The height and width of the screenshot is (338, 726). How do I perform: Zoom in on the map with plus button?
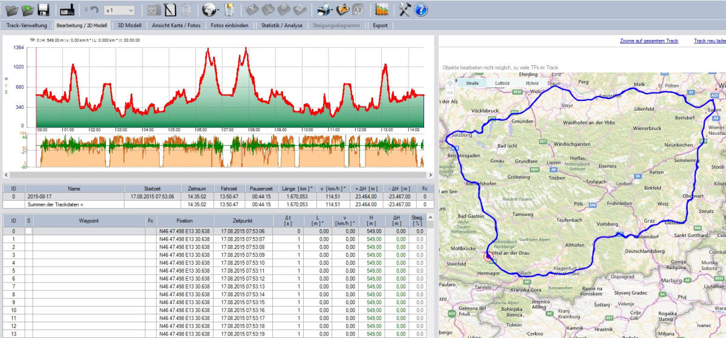coord(449,83)
